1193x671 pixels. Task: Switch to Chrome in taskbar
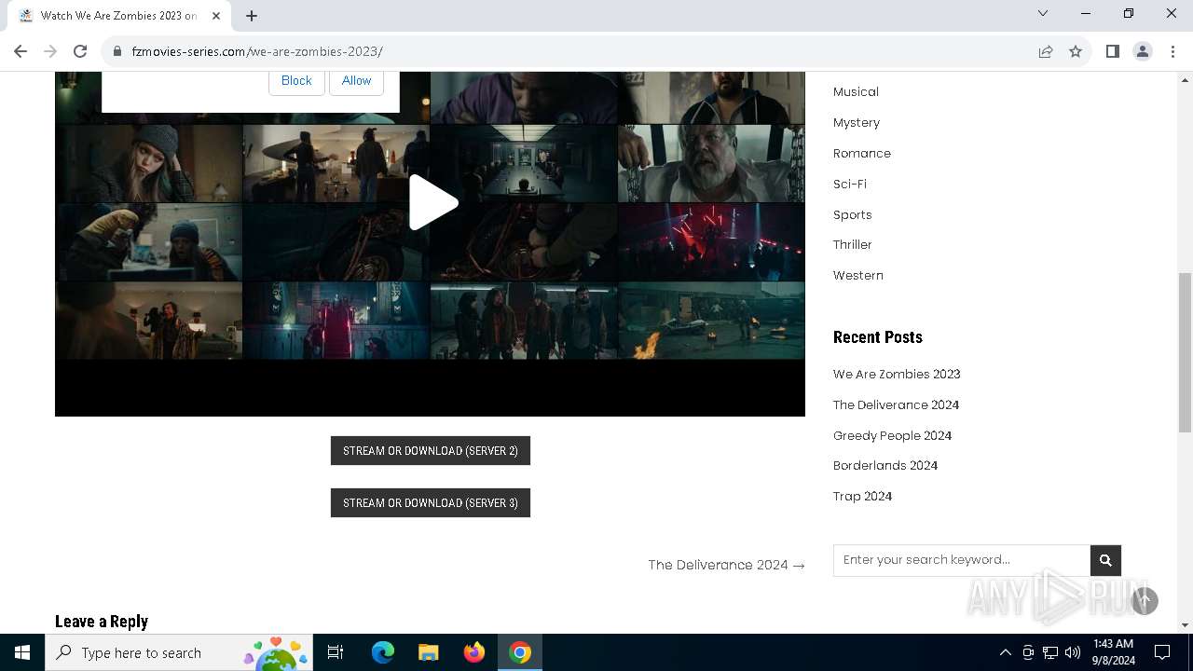[x=520, y=652]
